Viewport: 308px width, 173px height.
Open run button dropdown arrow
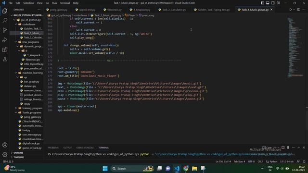pyautogui.click(x=294, y=10)
